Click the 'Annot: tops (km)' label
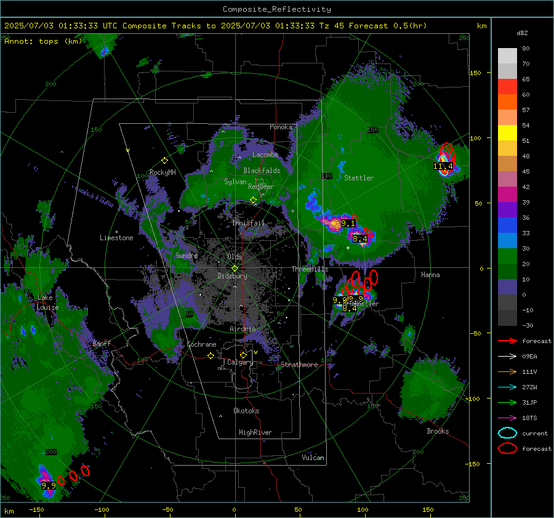This screenshot has width=554, height=518. [x=43, y=41]
